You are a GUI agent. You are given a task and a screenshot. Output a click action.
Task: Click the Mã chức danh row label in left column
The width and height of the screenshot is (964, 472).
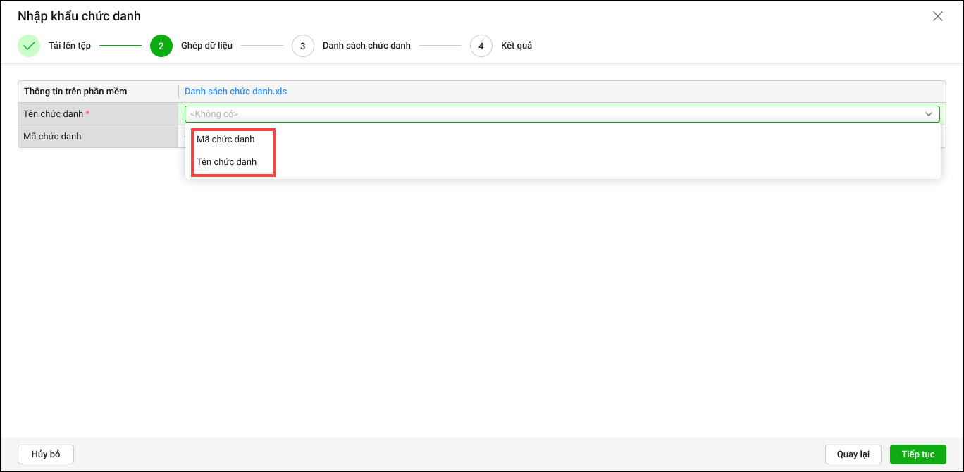click(53, 137)
